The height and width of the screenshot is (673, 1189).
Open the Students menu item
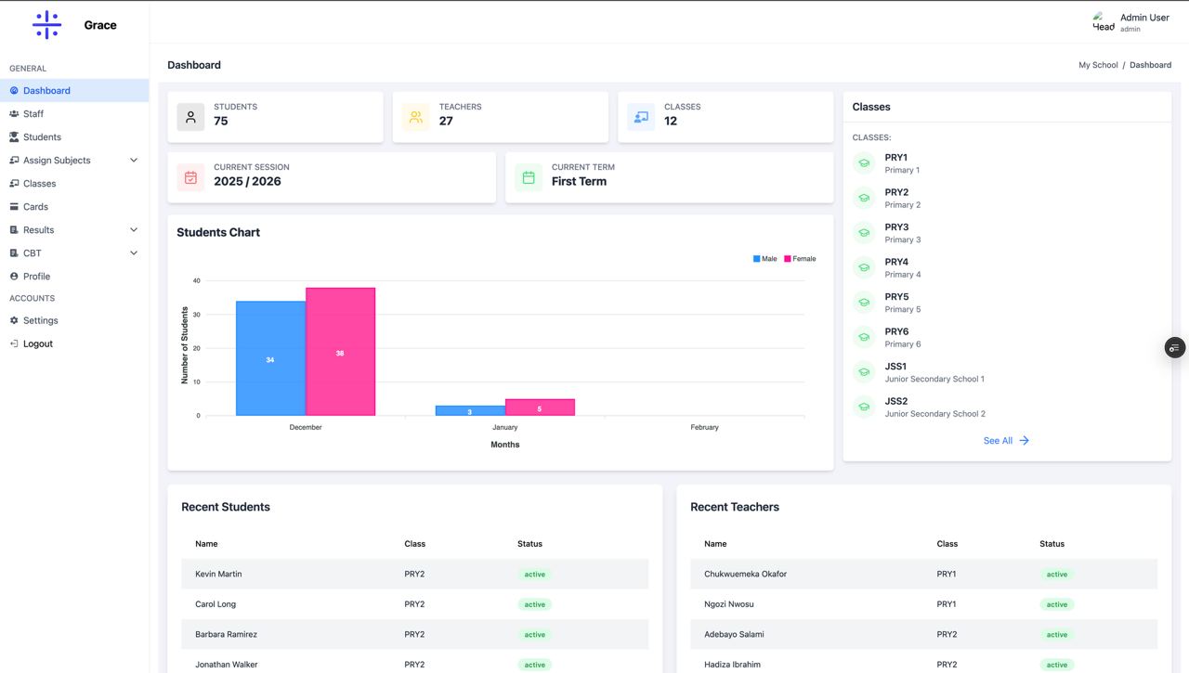click(74, 137)
